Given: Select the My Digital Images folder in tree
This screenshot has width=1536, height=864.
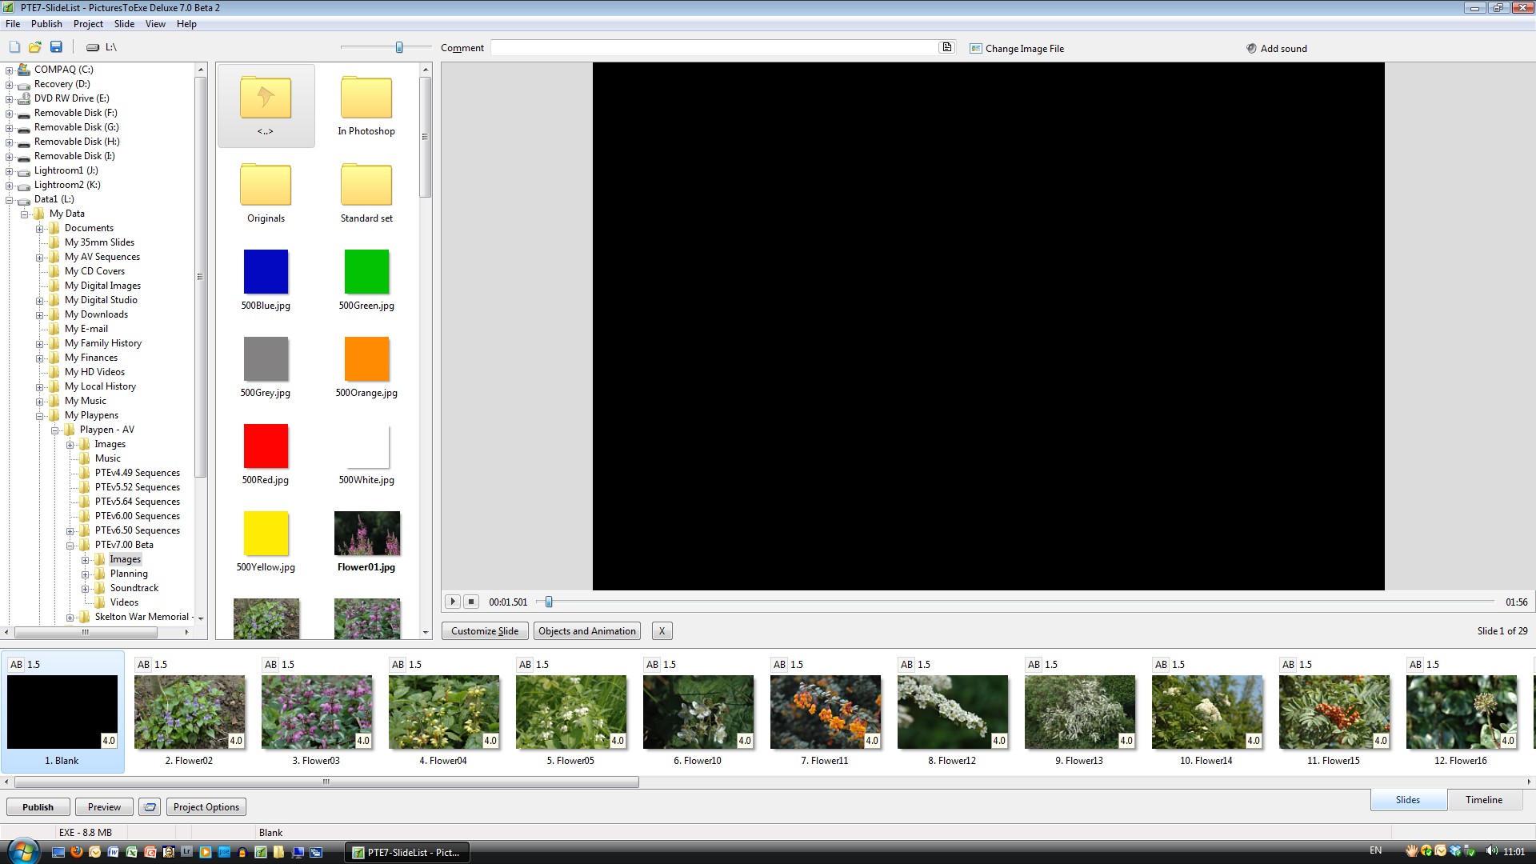Looking at the screenshot, I should (102, 286).
